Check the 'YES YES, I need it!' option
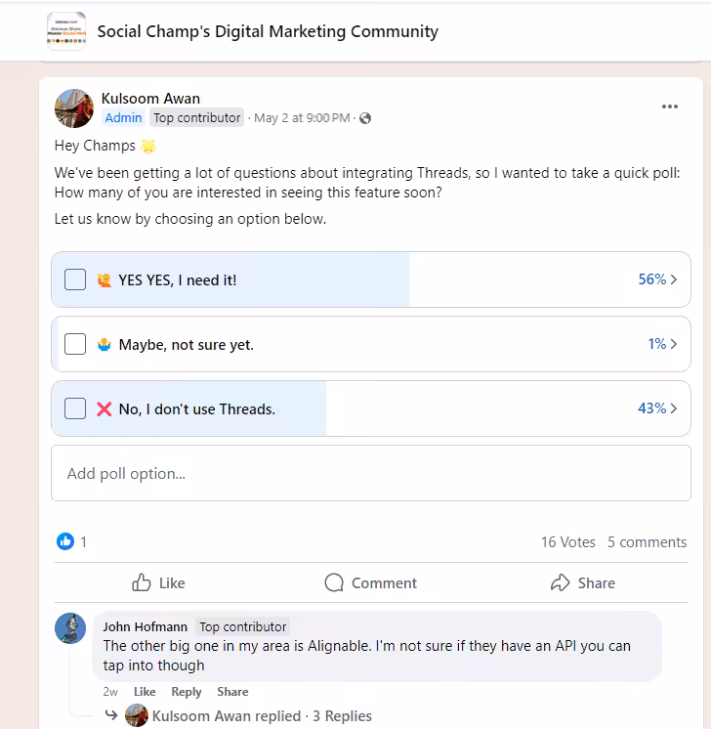Viewport: 711px width, 729px height. tap(75, 279)
